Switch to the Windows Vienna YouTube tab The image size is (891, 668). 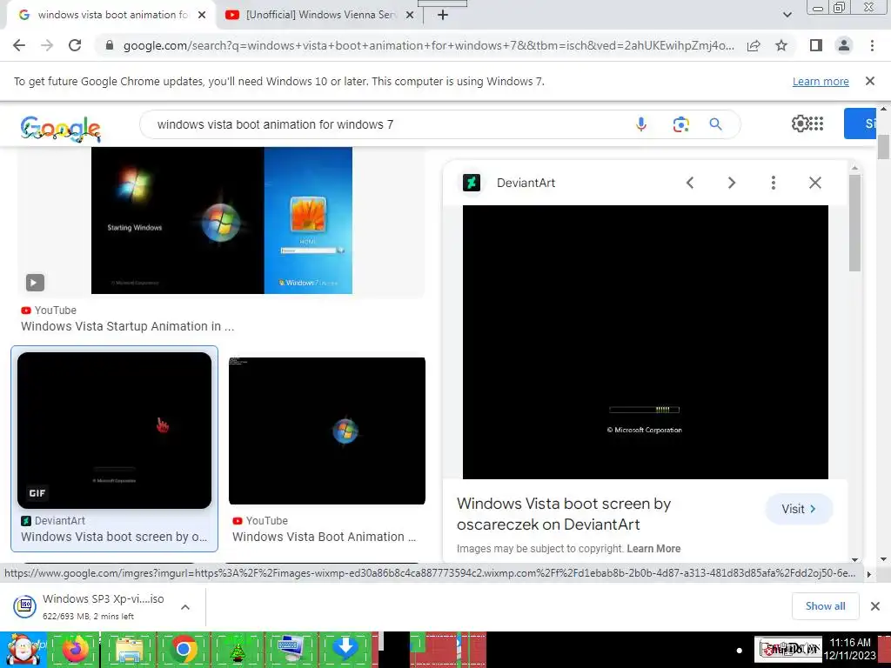[x=320, y=15]
